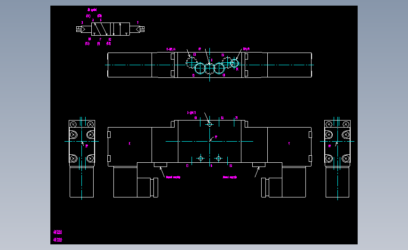Click the 3-Ø4.5 hole dimension label
The width and height of the screenshot is (408, 250).
point(192,113)
